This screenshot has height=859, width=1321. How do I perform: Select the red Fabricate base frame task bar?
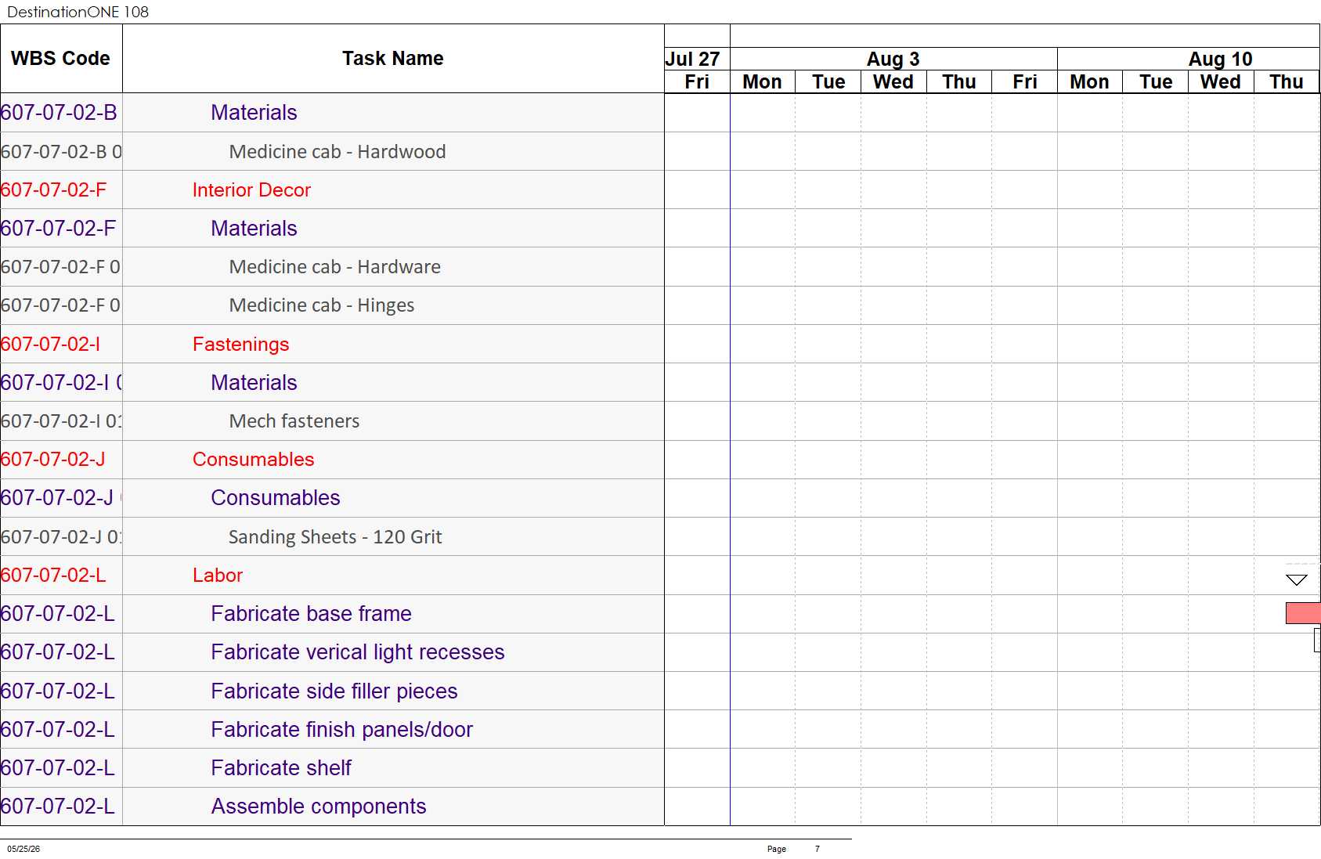coord(1303,613)
